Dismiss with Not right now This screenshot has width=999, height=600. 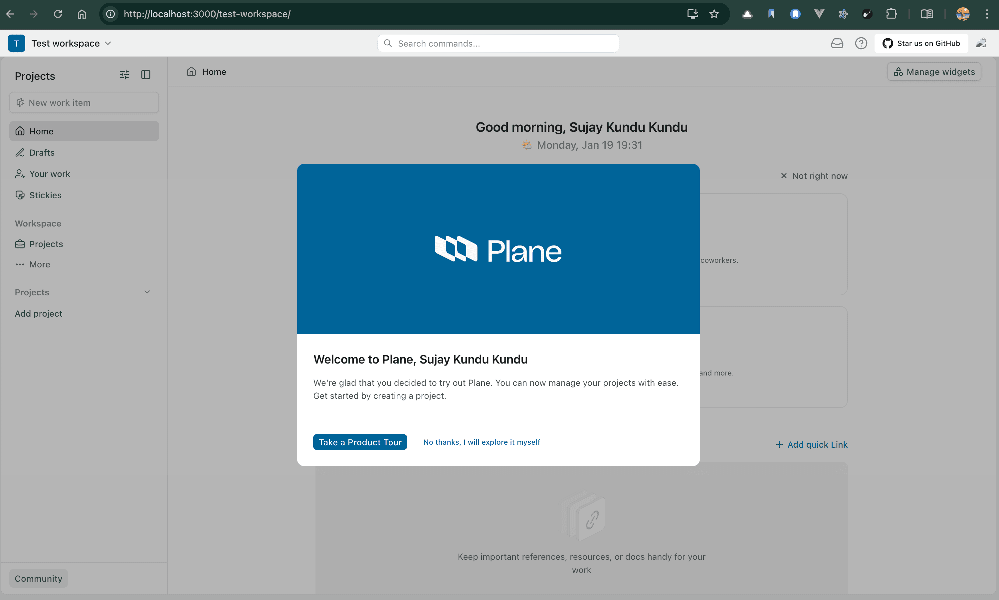pyautogui.click(x=814, y=176)
